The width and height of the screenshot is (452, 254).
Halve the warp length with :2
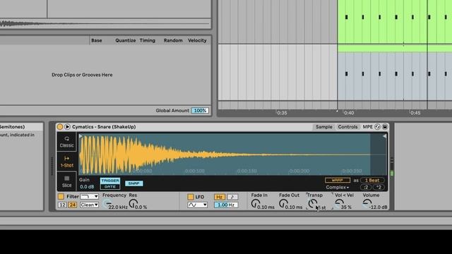tap(366, 187)
